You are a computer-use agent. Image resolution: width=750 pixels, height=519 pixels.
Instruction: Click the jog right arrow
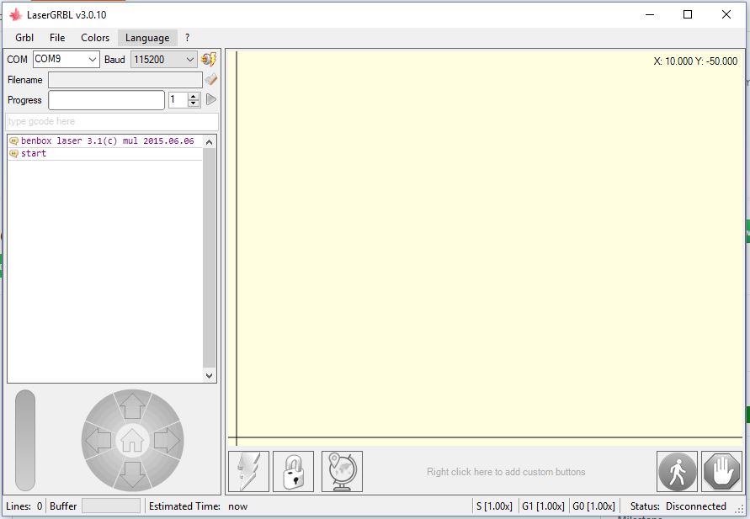tap(167, 440)
